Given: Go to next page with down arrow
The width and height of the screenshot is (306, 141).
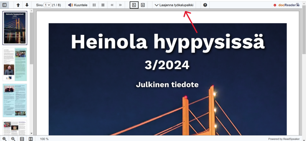Looking at the screenshot, I should (x=27, y=5).
